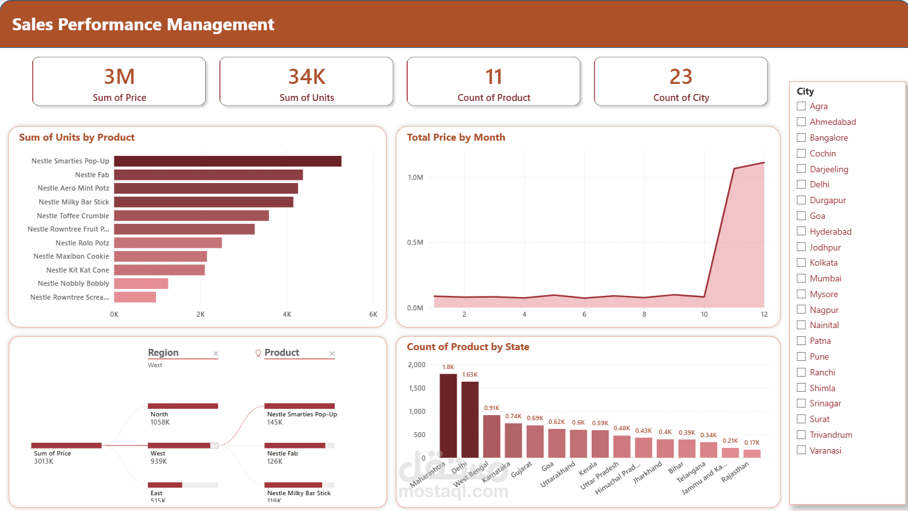Select the 11 Count of Product card
This screenshot has width=908, height=511.
[494, 81]
